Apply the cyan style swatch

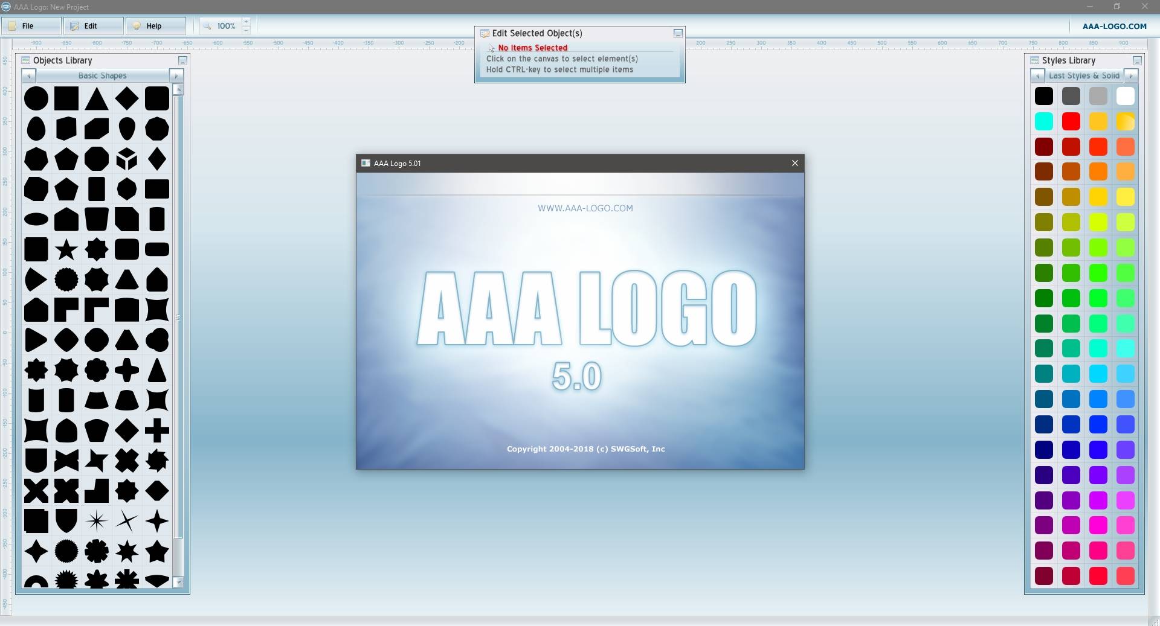coord(1043,121)
